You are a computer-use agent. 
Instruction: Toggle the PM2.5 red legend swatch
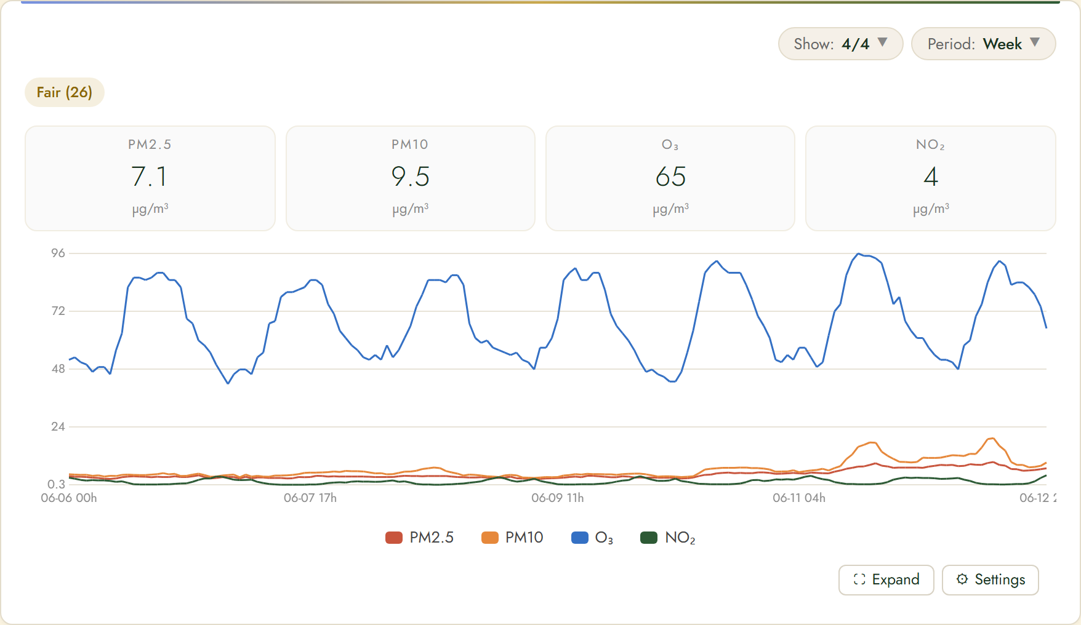pos(394,538)
